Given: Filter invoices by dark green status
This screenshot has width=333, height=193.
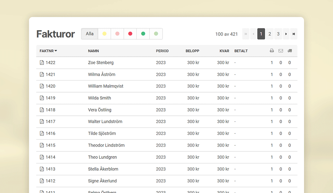Looking at the screenshot, I should [x=143, y=34].
